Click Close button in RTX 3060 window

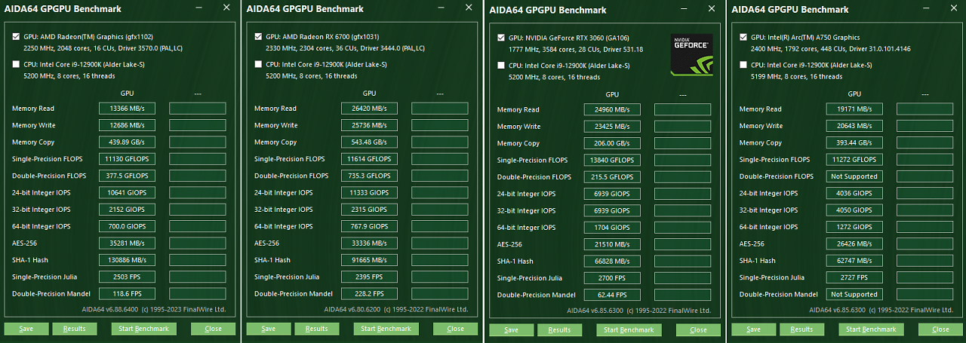pyautogui.click(x=698, y=330)
